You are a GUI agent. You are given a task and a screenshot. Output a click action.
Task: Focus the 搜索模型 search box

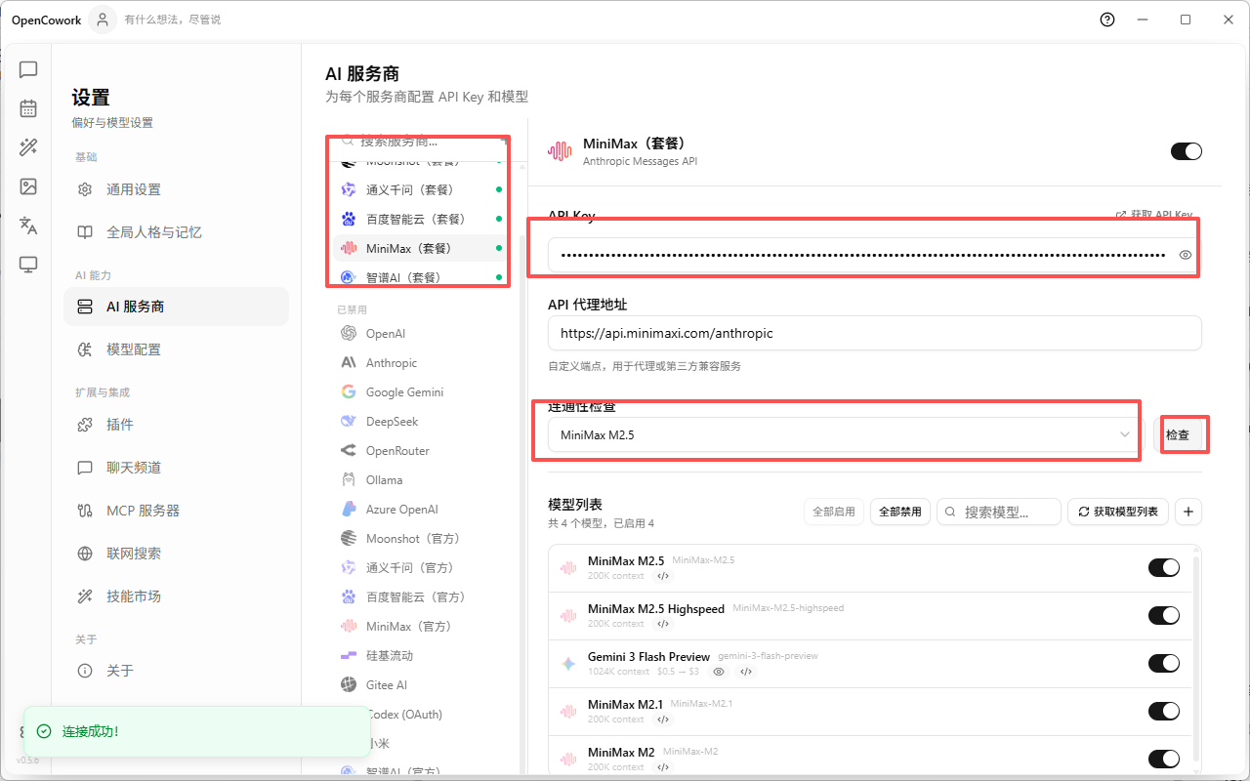[999, 512]
